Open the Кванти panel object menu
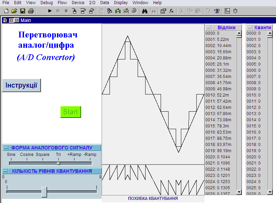Screen dimensions: 276x203 pyautogui.click(x=250, y=27)
